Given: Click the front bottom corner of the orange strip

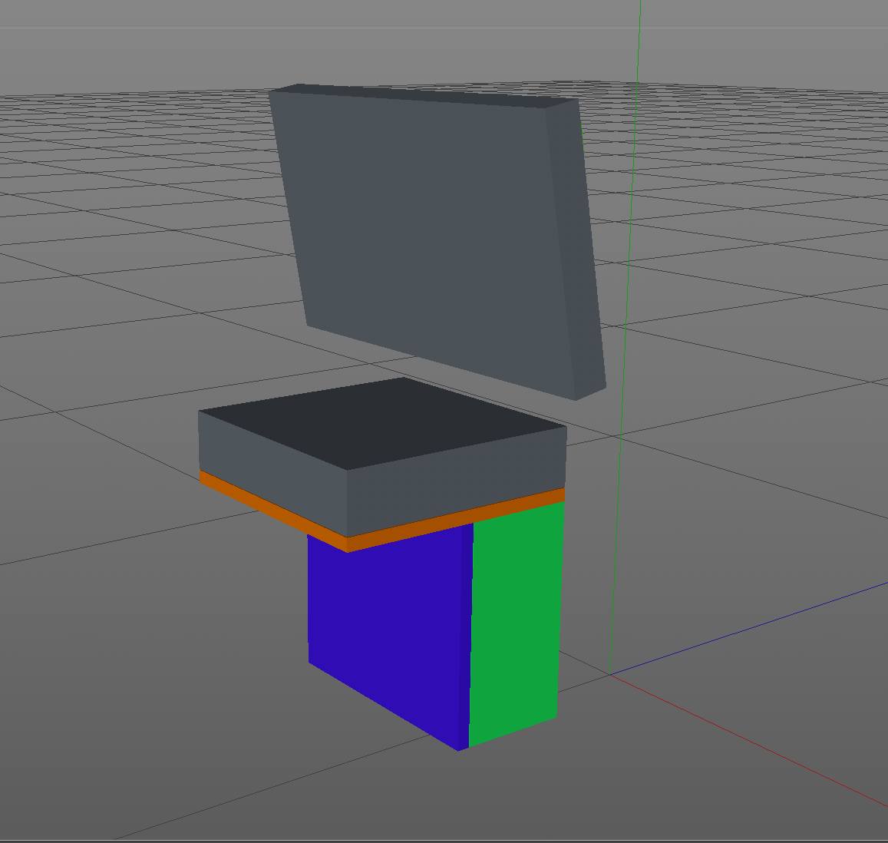Looking at the screenshot, I should tap(347, 550).
